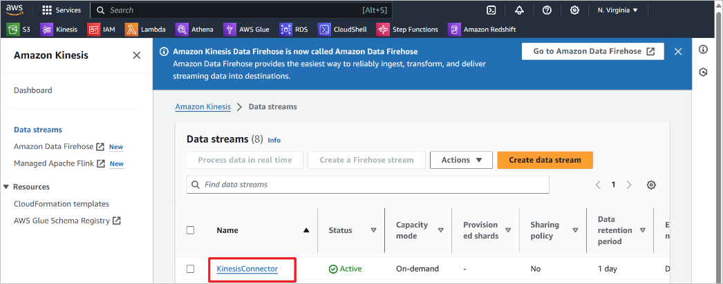The height and width of the screenshot is (284, 723).
Task: Open the Services grid menu
Action: [62, 10]
